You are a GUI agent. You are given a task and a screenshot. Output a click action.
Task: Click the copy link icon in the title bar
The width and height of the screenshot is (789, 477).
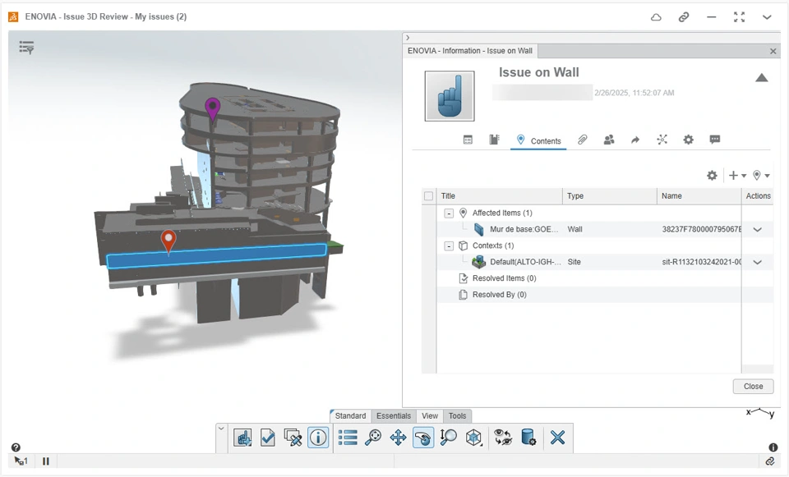tap(683, 17)
